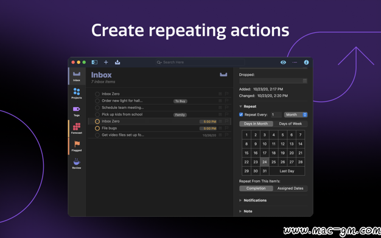Select day 28 in month grid
This screenshot has height=238, width=381.
[x=300, y=162]
